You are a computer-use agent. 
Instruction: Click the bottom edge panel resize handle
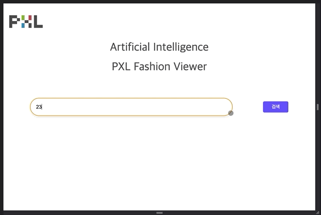coord(159,212)
